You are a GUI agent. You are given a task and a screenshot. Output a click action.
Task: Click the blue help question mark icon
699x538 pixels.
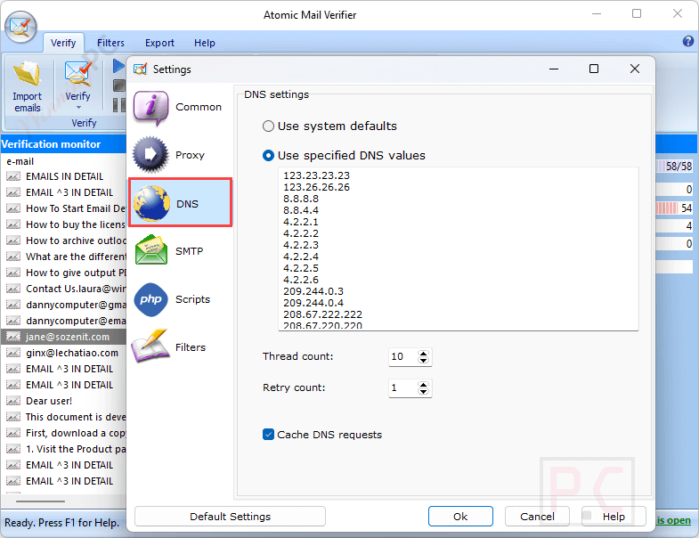687,42
